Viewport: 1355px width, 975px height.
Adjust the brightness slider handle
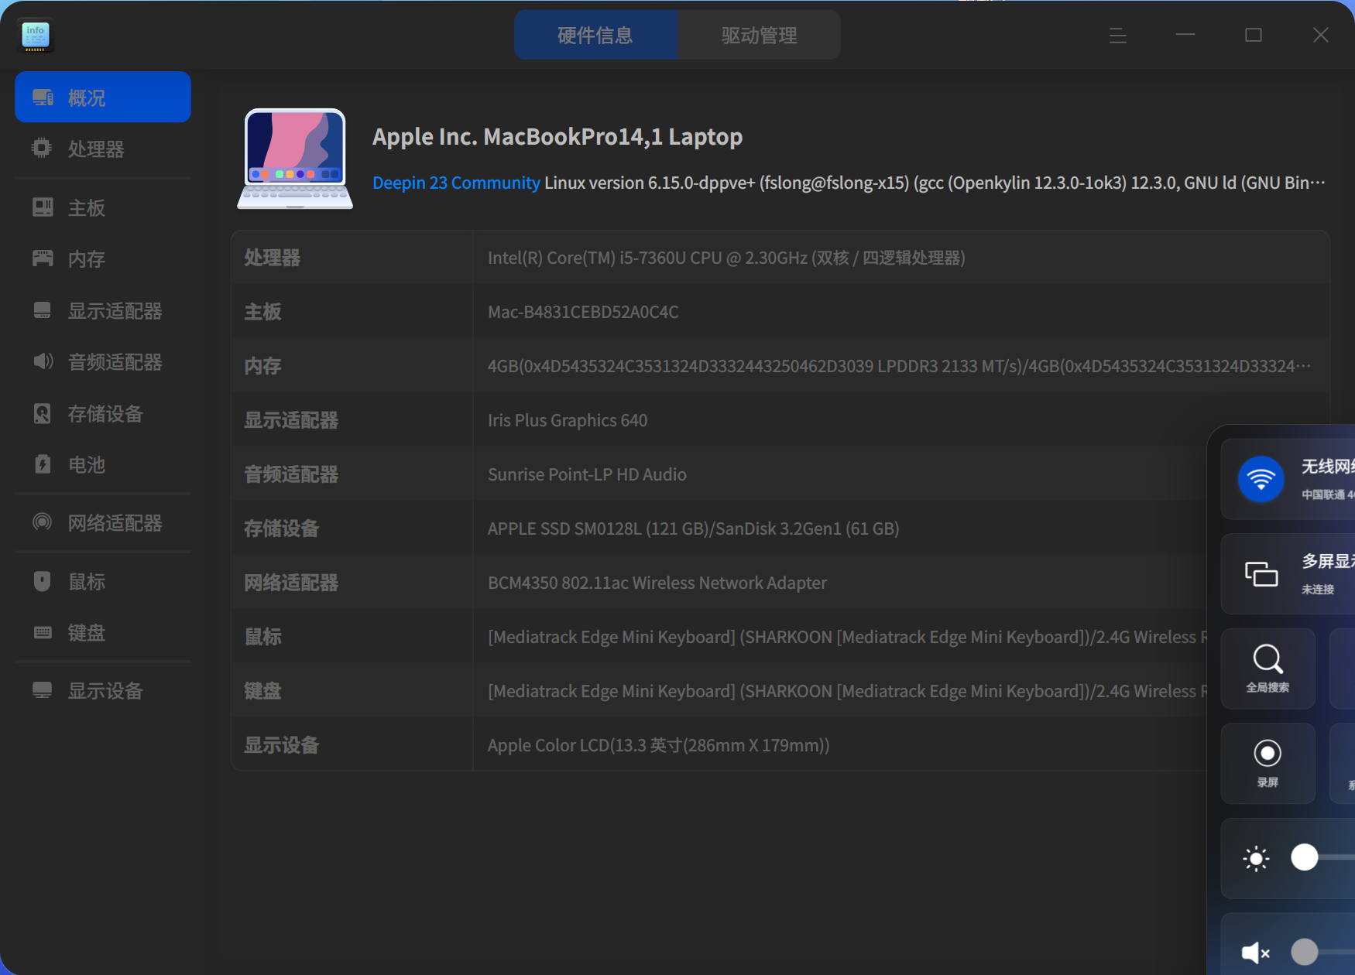tap(1305, 857)
